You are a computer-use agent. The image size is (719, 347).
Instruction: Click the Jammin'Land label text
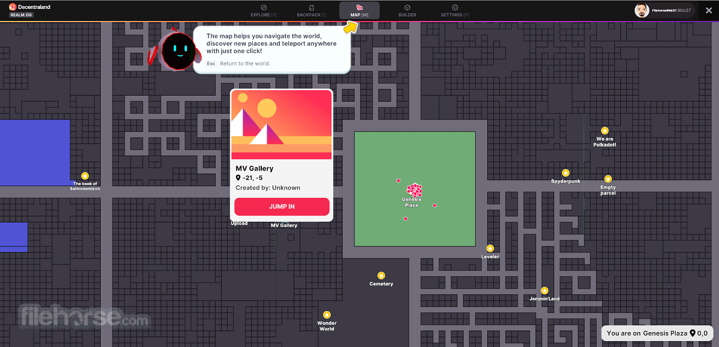[545, 299]
